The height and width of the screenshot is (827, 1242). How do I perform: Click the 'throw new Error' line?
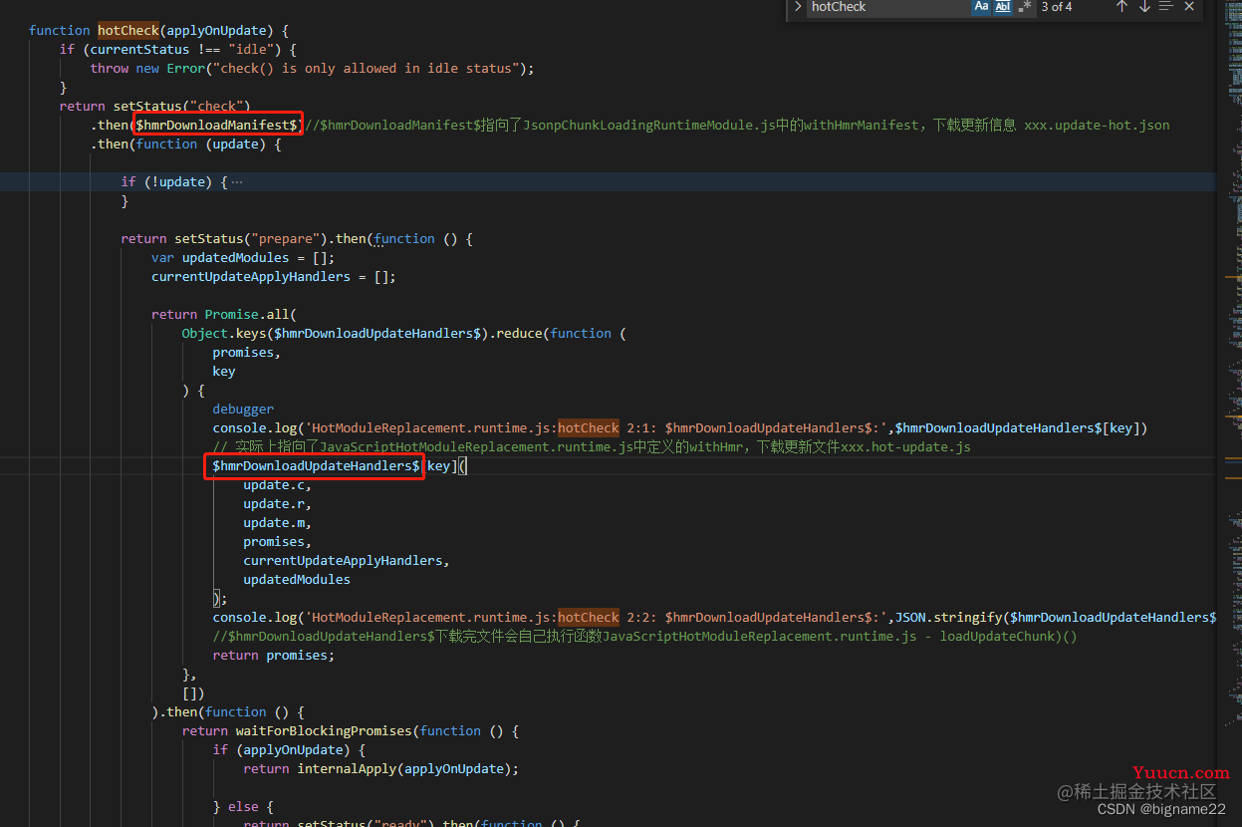point(312,69)
